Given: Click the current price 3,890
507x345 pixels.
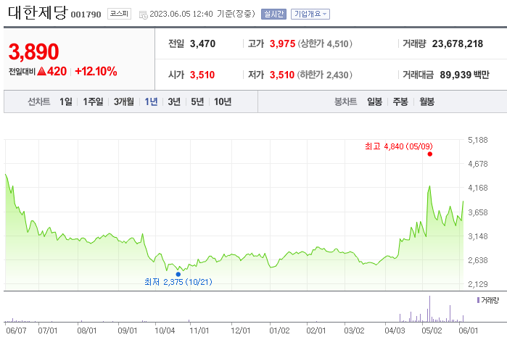Looking at the screenshot, I should click(x=33, y=51).
